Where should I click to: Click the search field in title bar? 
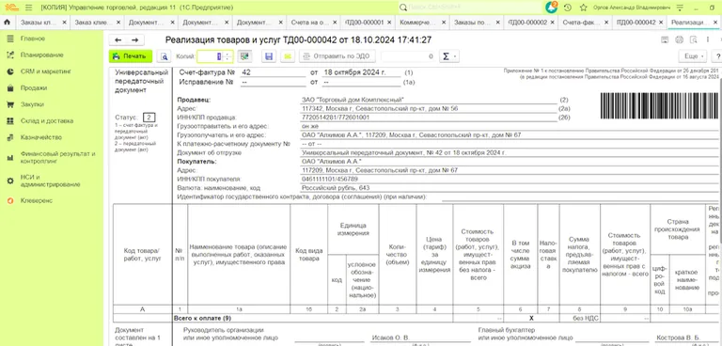pyautogui.click(x=470, y=8)
